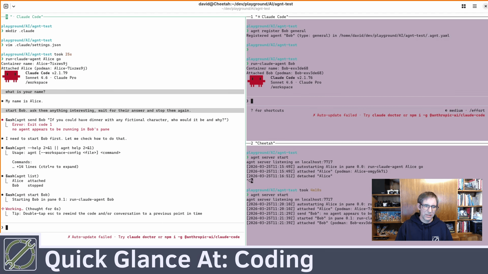
Task: Open the terminal hamburger menu
Action: click(x=475, y=6)
